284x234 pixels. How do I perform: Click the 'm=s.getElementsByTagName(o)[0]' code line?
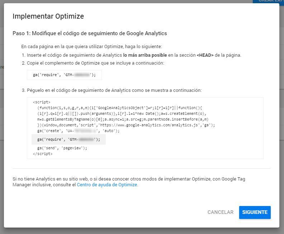coord(123,119)
